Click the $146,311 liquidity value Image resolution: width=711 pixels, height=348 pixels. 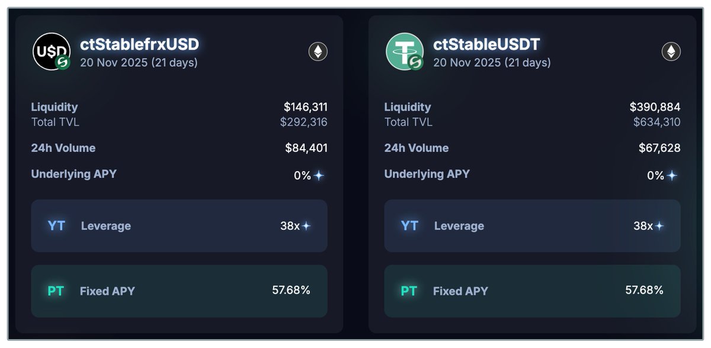(305, 107)
